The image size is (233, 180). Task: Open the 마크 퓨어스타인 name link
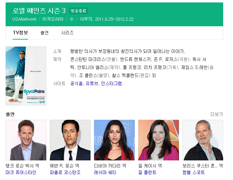[21, 172]
